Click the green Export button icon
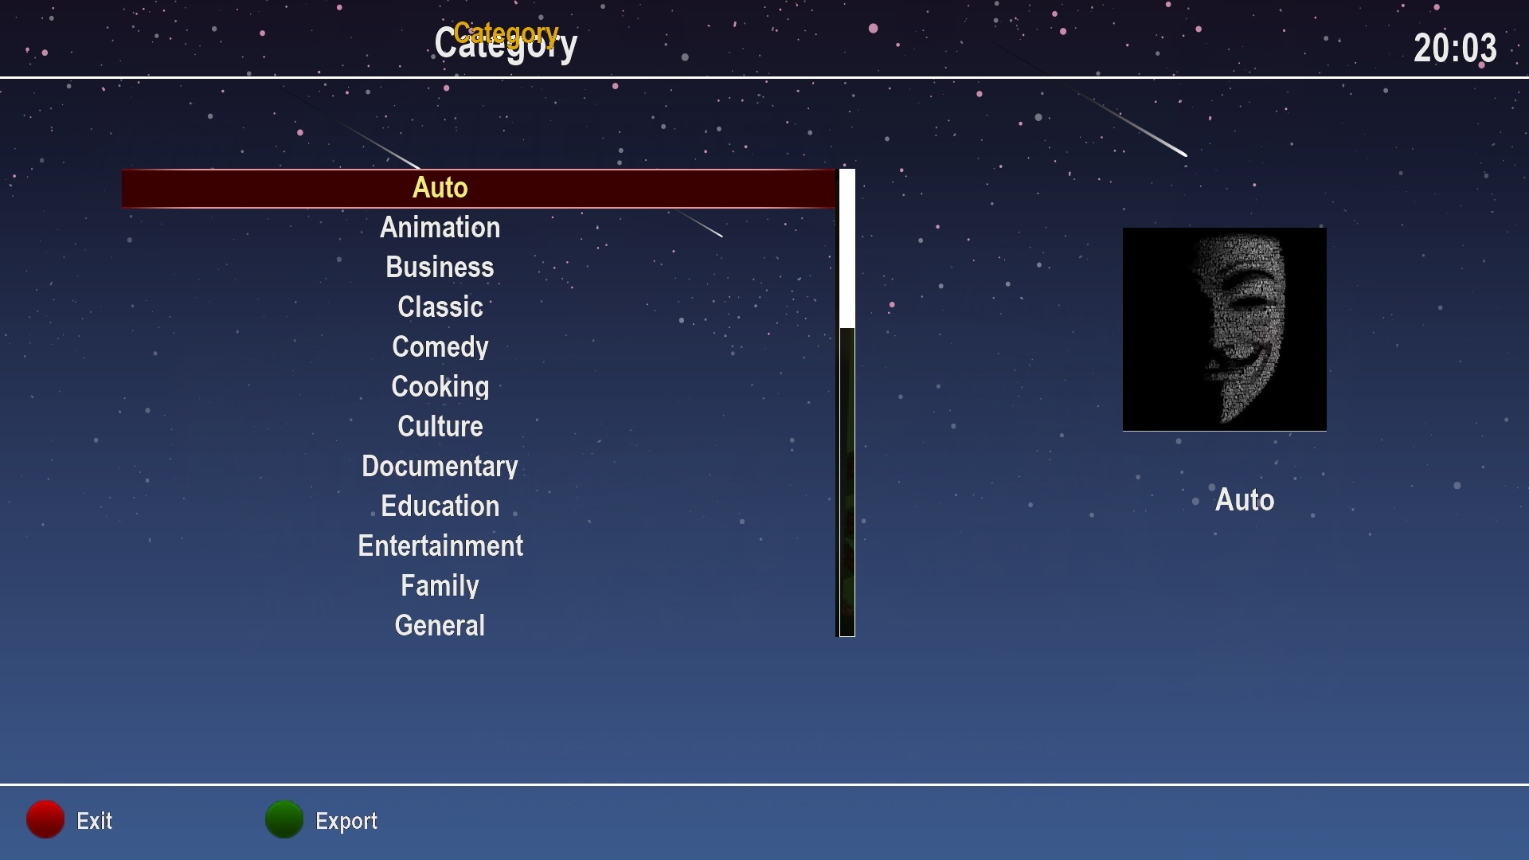Screen dimensions: 1529x860 click(x=283, y=820)
